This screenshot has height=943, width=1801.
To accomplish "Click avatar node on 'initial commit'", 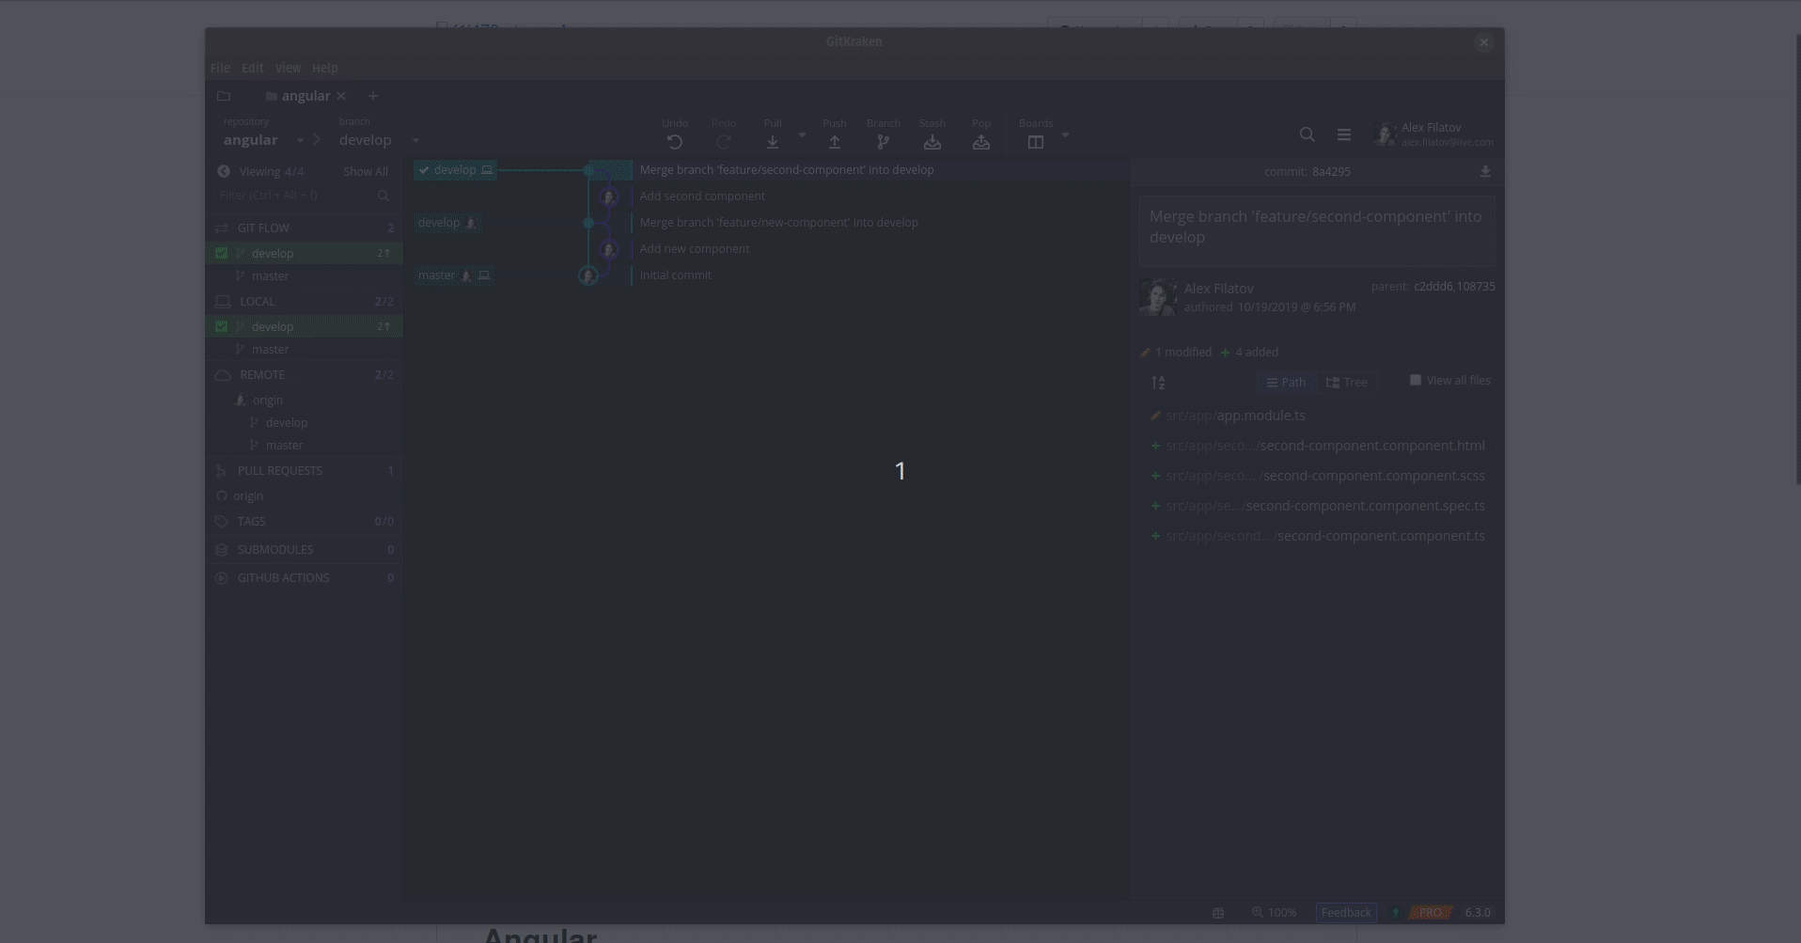I will [x=588, y=275].
